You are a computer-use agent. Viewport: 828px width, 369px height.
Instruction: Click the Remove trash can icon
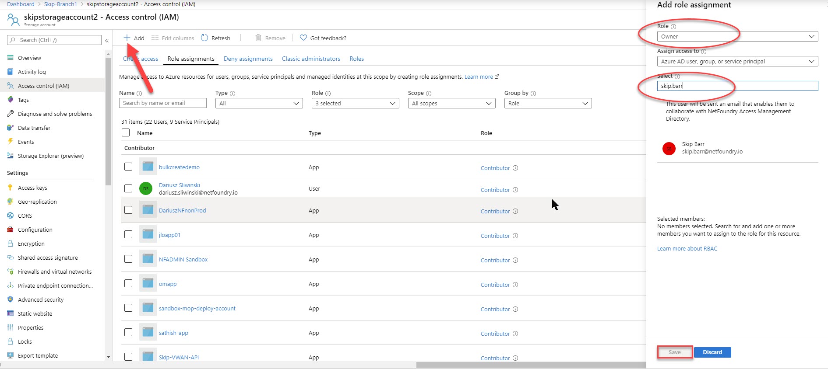(258, 38)
